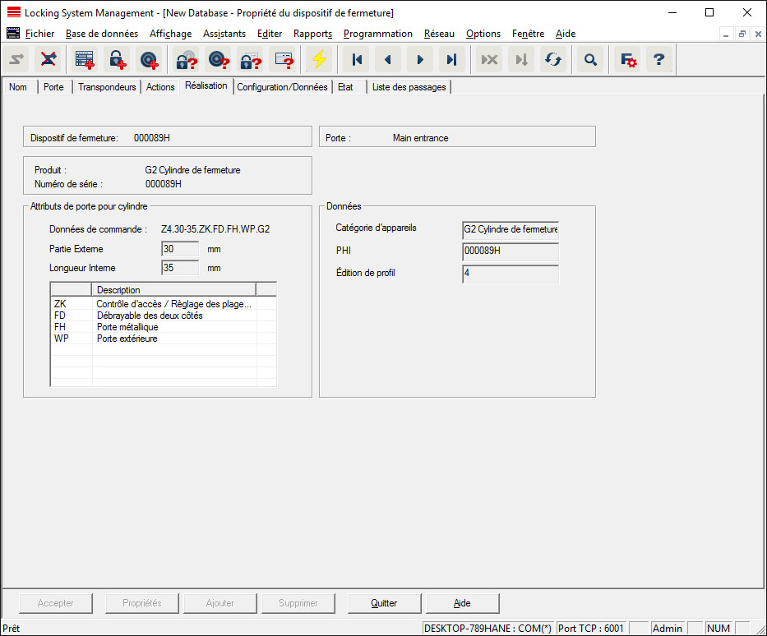Select the FH Porte métallique row
Screen dimensions: 767x636
[x=127, y=327]
